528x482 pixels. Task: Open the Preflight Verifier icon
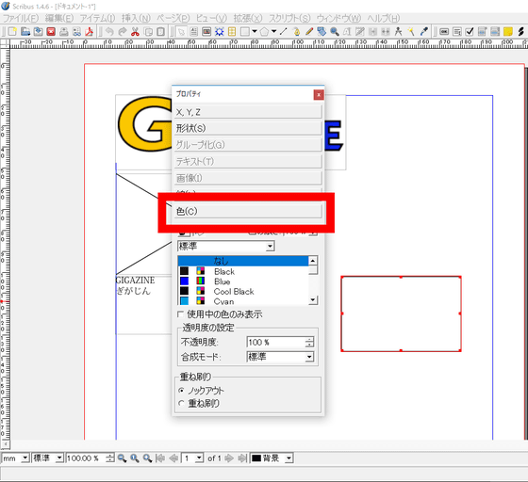pos(76,32)
